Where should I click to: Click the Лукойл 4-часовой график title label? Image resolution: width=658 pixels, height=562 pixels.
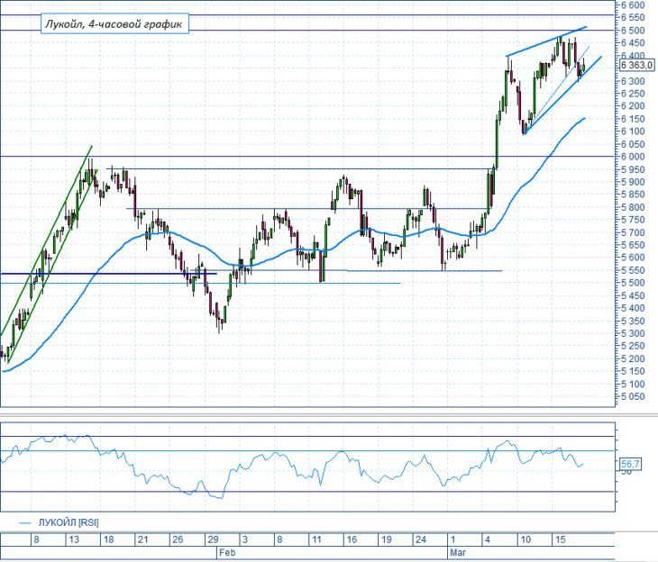pyautogui.click(x=114, y=24)
